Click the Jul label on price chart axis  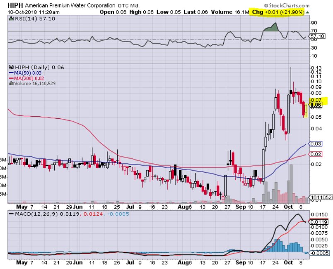tap(130, 207)
